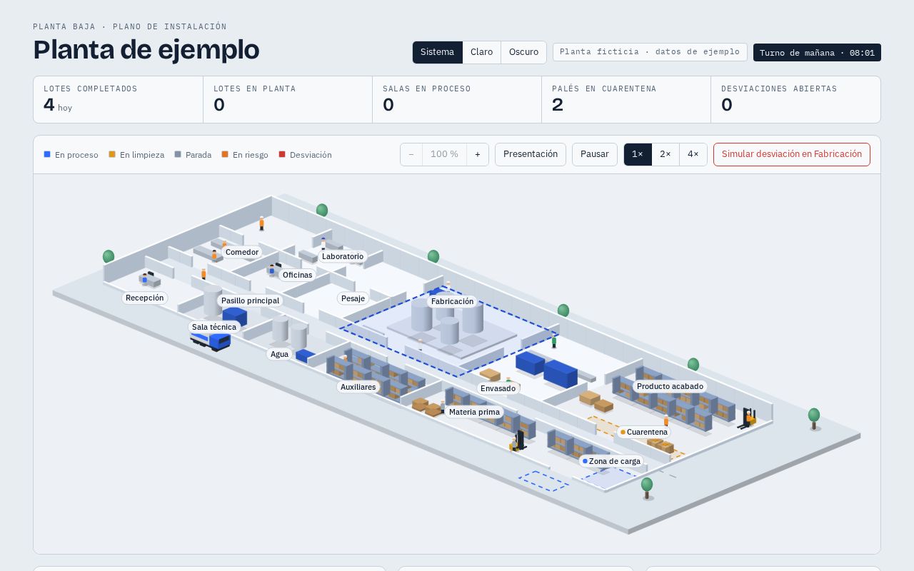Image resolution: width=914 pixels, height=571 pixels.
Task: Select the Sala técnica label
Action: [214, 327]
